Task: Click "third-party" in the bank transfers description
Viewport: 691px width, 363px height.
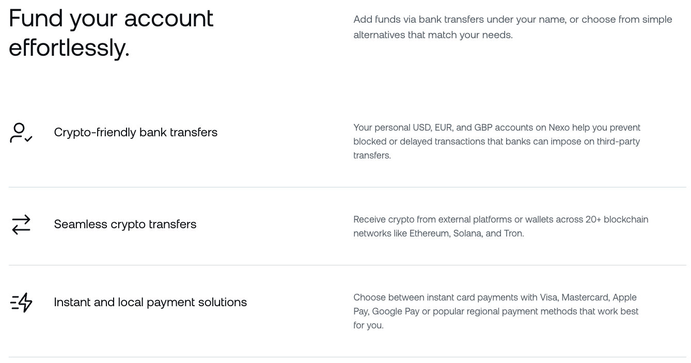Action: pos(618,141)
